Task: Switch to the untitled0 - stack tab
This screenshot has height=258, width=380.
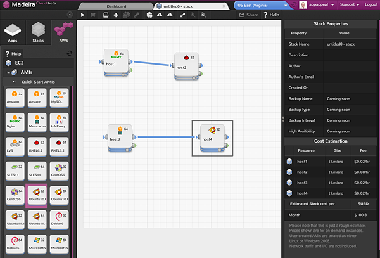Action: [x=178, y=6]
